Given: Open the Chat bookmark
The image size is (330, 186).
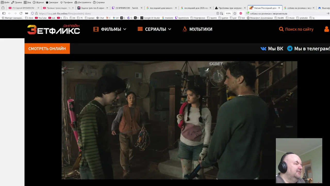Looking at the screenshot, I should point(100,18).
